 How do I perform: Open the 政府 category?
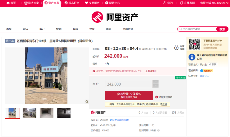click(x=75, y=29)
